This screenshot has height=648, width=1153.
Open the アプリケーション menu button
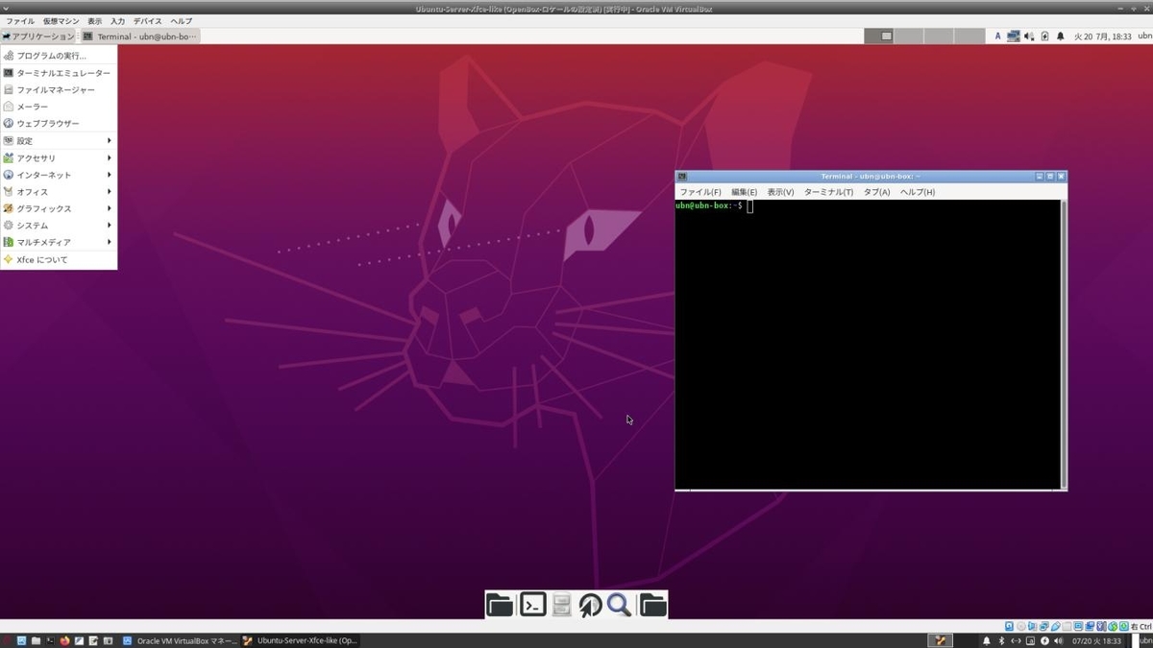38,36
